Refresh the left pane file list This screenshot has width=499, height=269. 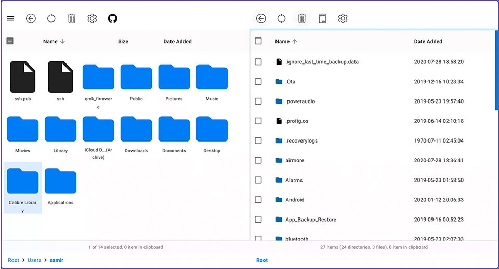tap(51, 18)
